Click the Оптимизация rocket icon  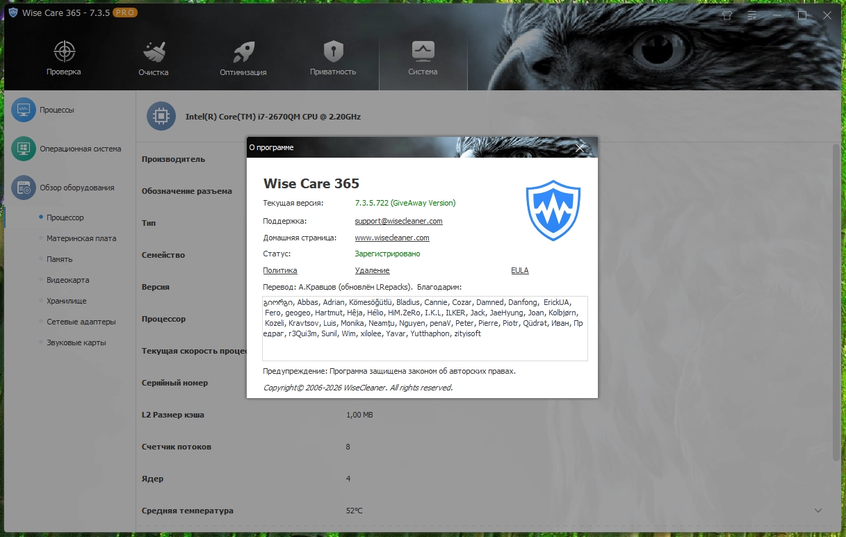(243, 51)
